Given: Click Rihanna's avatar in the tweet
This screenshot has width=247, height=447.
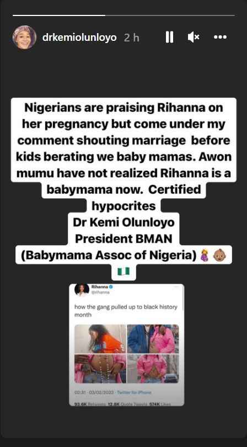Looking at the screenshot, I should 82,290.
